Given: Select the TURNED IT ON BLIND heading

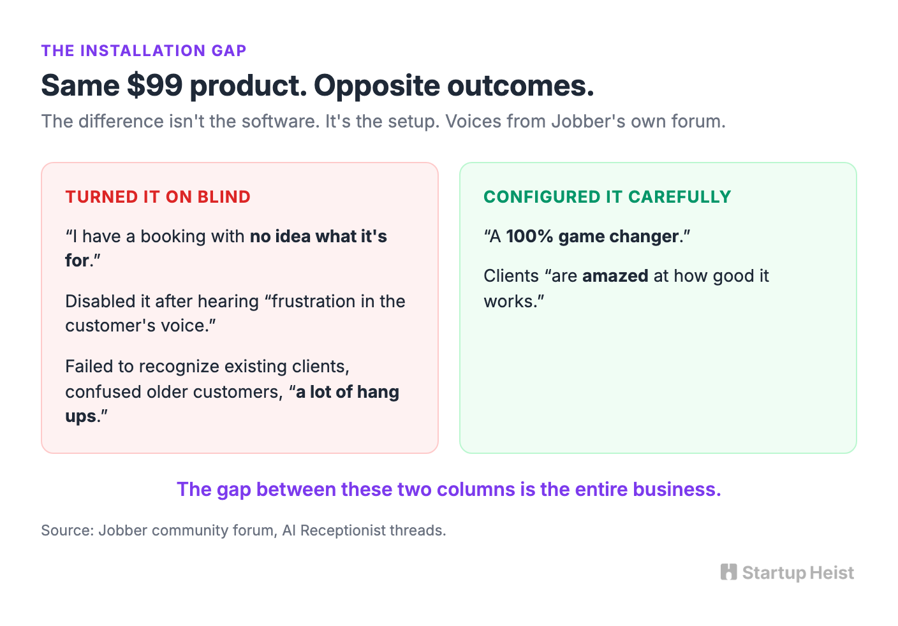Looking at the screenshot, I should click(x=158, y=197).
